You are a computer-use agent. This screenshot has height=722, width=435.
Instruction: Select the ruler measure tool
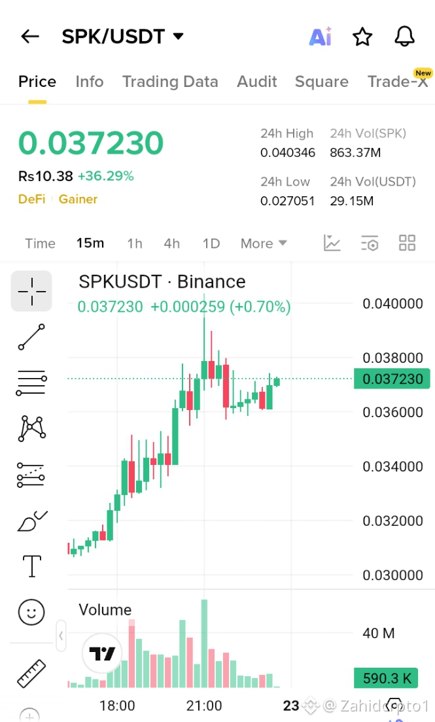coord(31,674)
